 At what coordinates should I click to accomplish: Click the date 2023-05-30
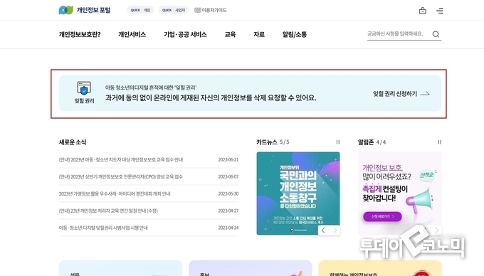228,193
